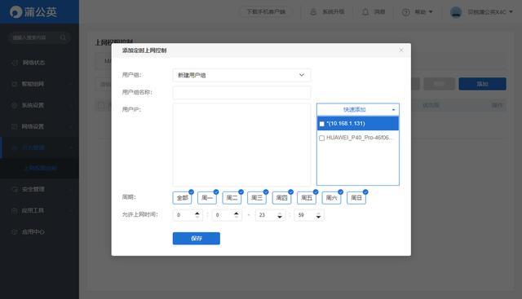Click the user avatar icon
Viewport: 522px width, 299px height.
456,12
